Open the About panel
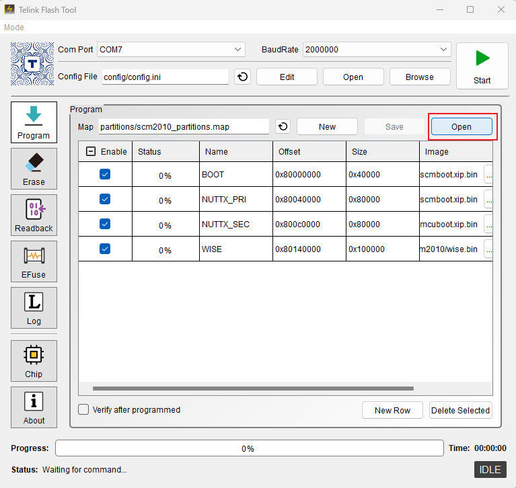 point(34,407)
